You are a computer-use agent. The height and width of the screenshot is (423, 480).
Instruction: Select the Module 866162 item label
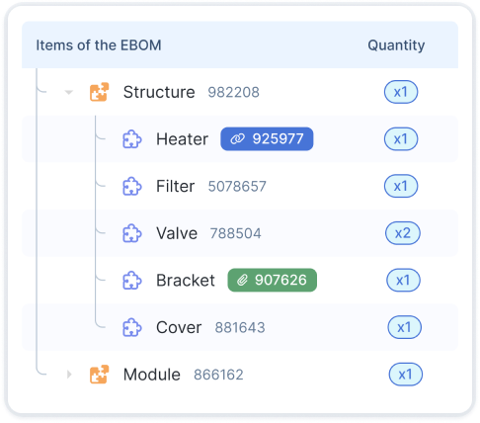point(183,375)
